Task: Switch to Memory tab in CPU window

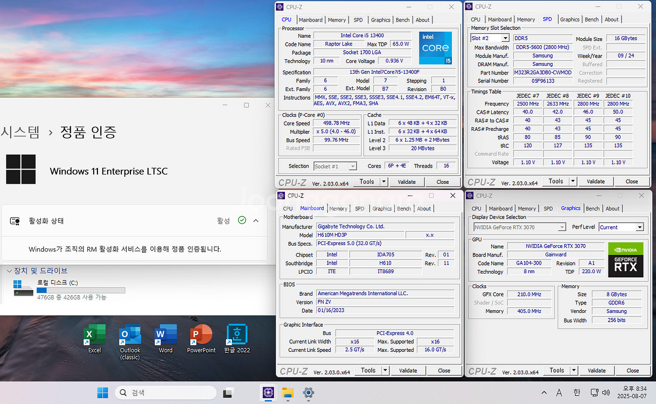Action: point(337,20)
